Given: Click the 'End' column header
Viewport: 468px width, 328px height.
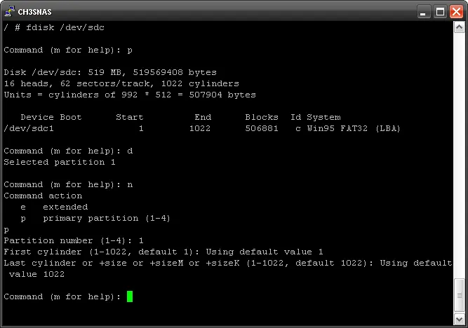Looking at the screenshot, I should pyautogui.click(x=203, y=117).
